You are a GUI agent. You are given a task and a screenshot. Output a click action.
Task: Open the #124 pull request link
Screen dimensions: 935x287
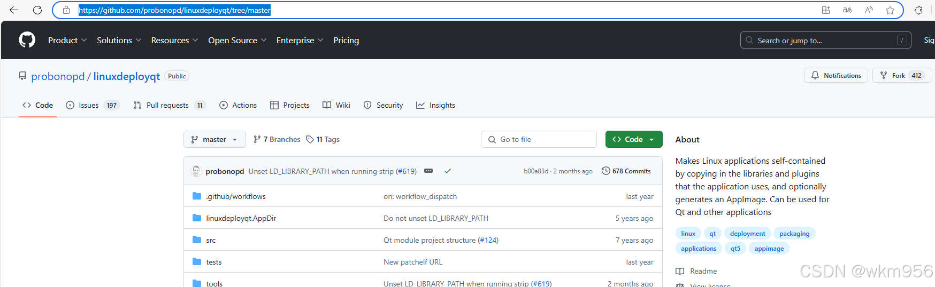click(488, 240)
